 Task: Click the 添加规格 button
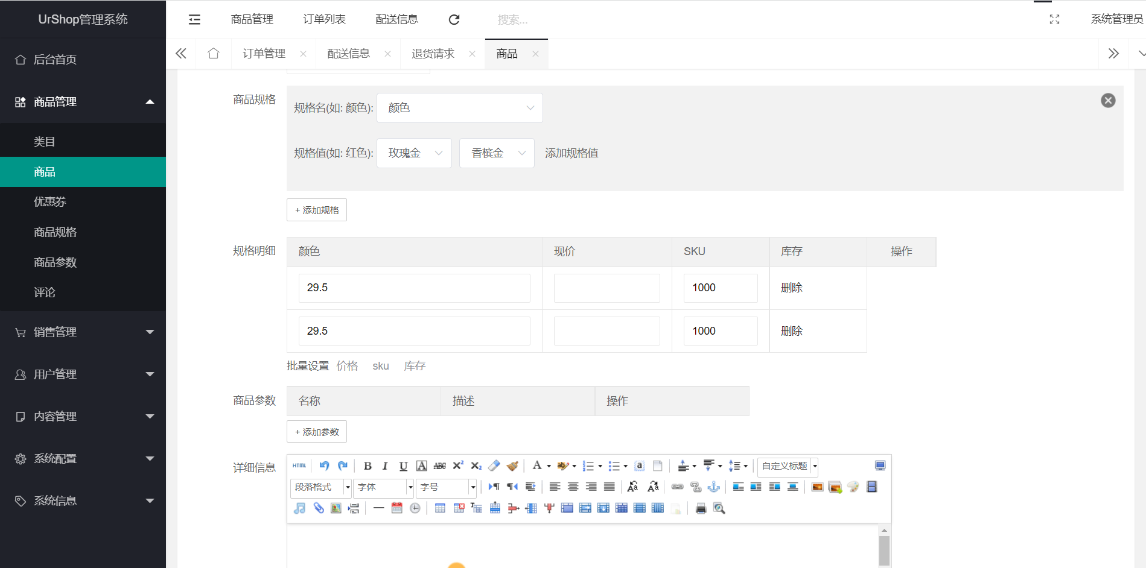click(x=317, y=210)
